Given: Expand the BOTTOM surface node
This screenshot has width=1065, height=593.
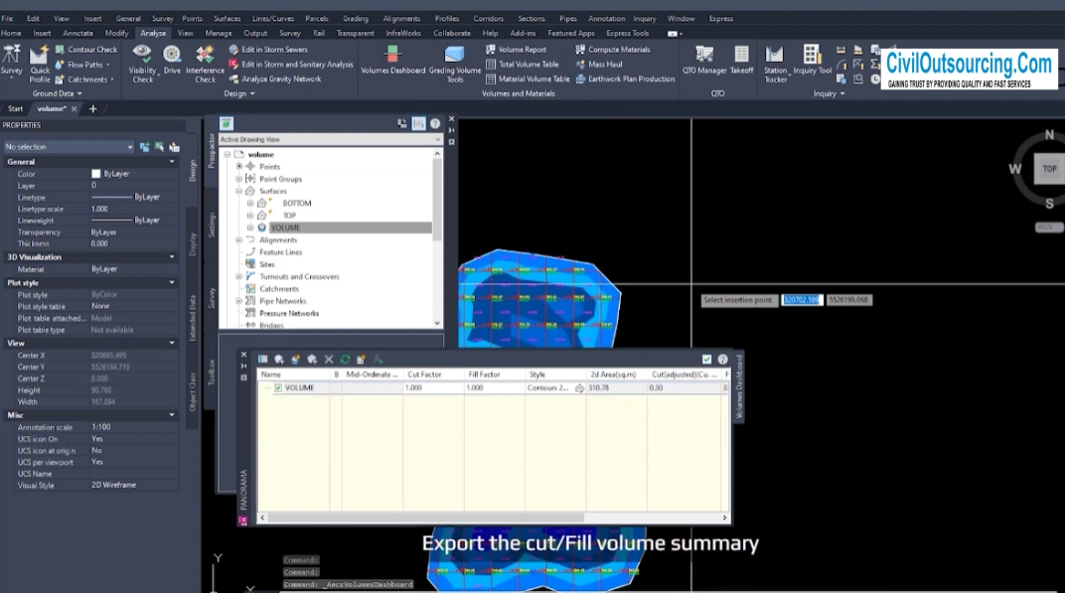Looking at the screenshot, I should (250, 203).
